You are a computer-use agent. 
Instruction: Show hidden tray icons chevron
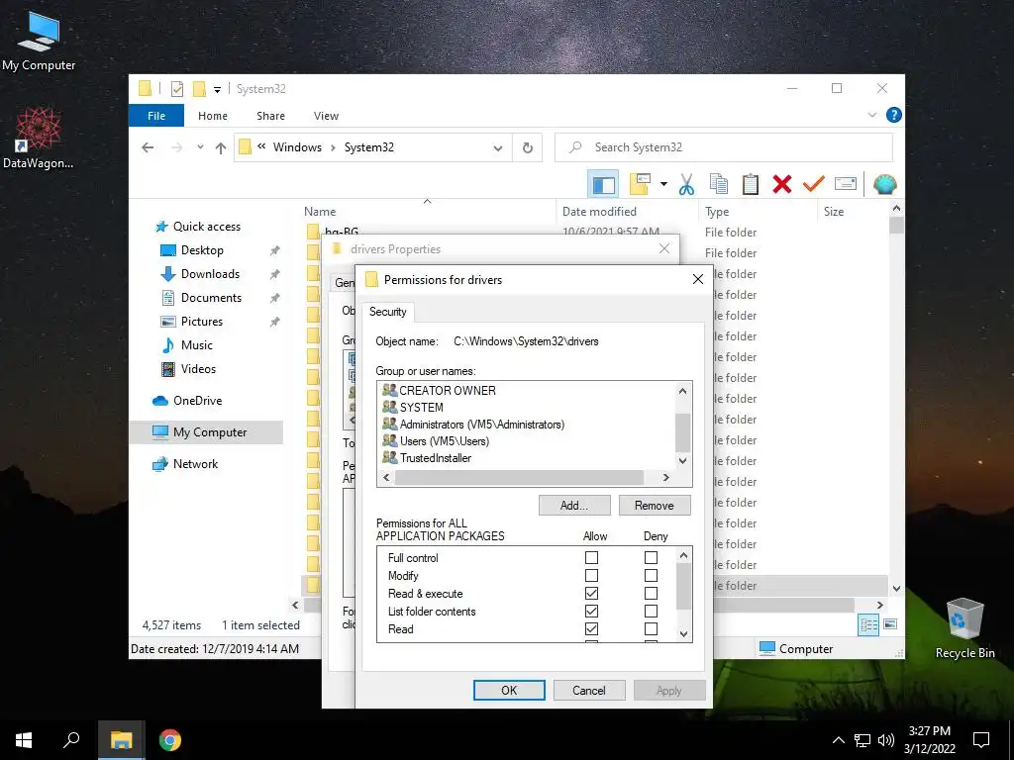[x=838, y=740]
